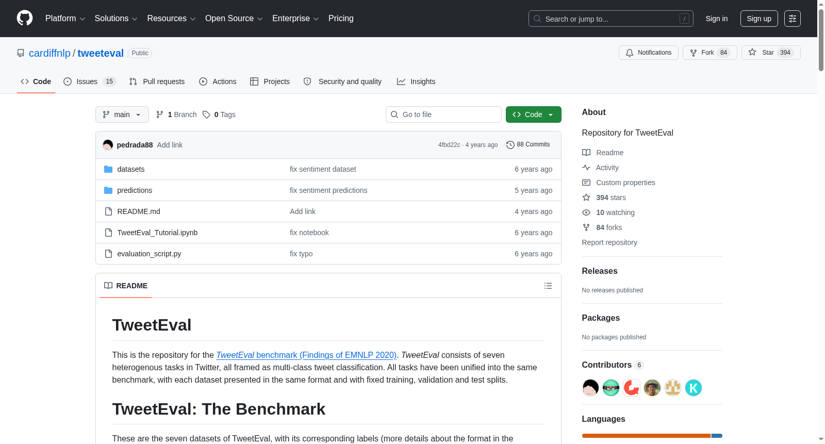Click the Go to file search field
Image resolution: width=825 pixels, height=444 pixels.
[443, 114]
